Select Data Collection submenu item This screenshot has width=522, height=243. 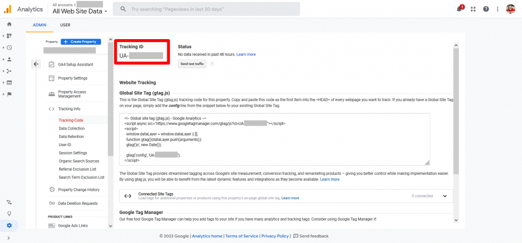[x=71, y=129]
